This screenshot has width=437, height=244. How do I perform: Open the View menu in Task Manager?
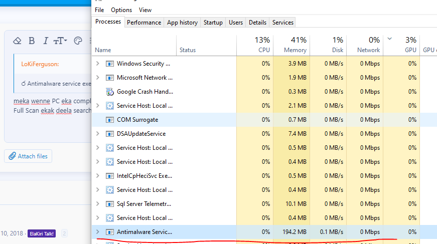[x=145, y=10]
